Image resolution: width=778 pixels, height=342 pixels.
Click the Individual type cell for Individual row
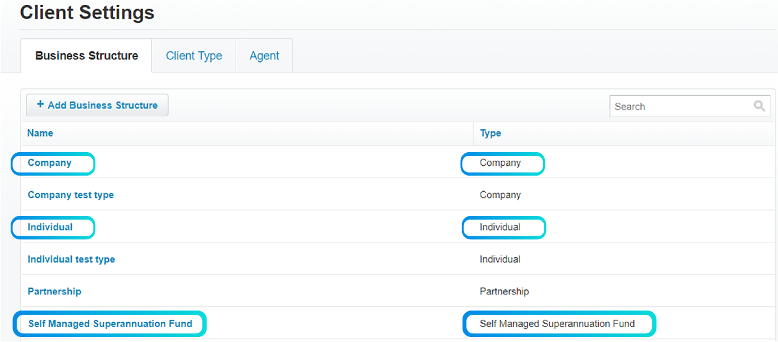pyautogui.click(x=500, y=227)
